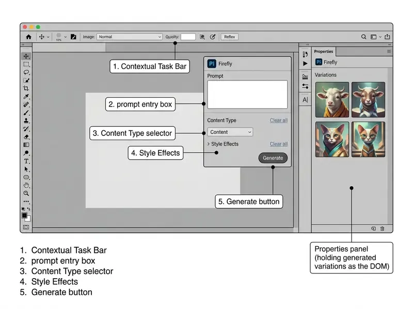Click the Properties panel vertical scrollbar
Viewport: 413px width, 309px height.
tap(390, 146)
